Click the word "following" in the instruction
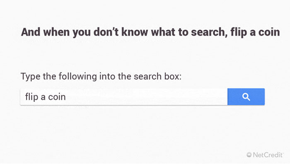This screenshot has width=290, height=164. 78,77
